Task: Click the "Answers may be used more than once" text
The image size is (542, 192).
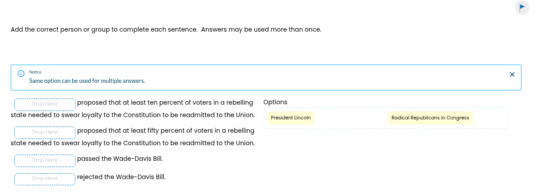Action: pyautogui.click(x=261, y=29)
